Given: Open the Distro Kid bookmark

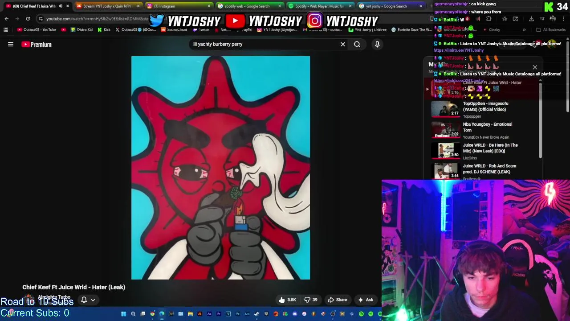Looking at the screenshot, I should (82, 30).
